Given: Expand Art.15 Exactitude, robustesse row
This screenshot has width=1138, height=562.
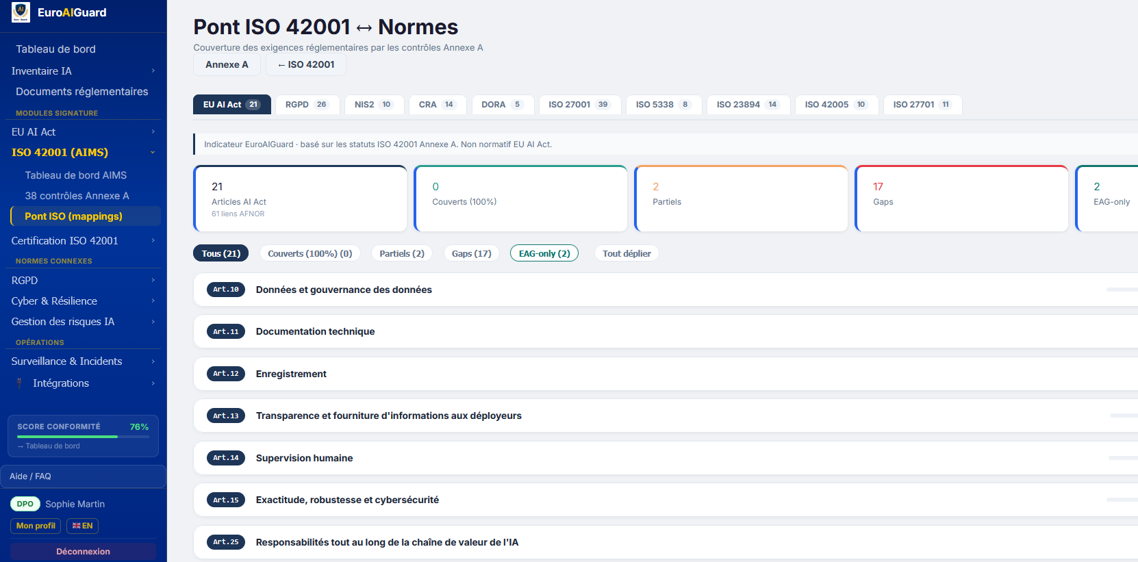Looking at the screenshot, I should pyautogui.click(x=666, y=500).
